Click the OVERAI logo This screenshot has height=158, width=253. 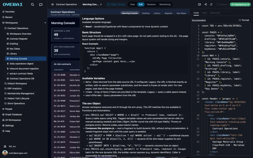13,4
